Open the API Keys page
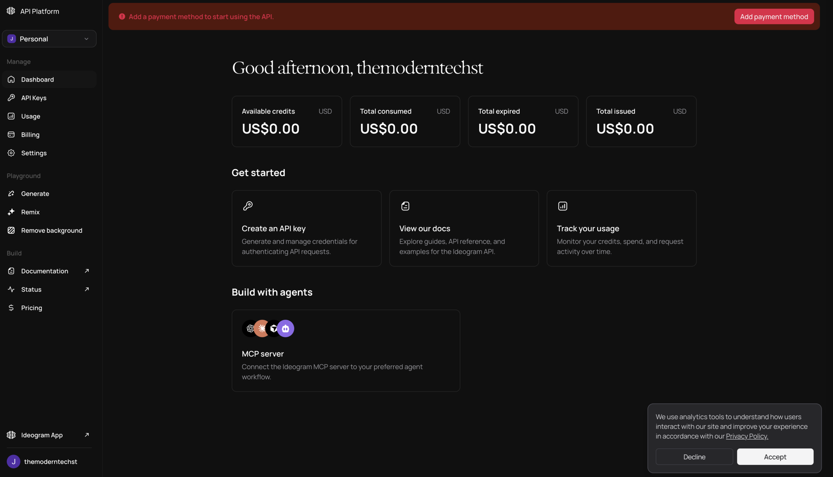 coord(49,97)
